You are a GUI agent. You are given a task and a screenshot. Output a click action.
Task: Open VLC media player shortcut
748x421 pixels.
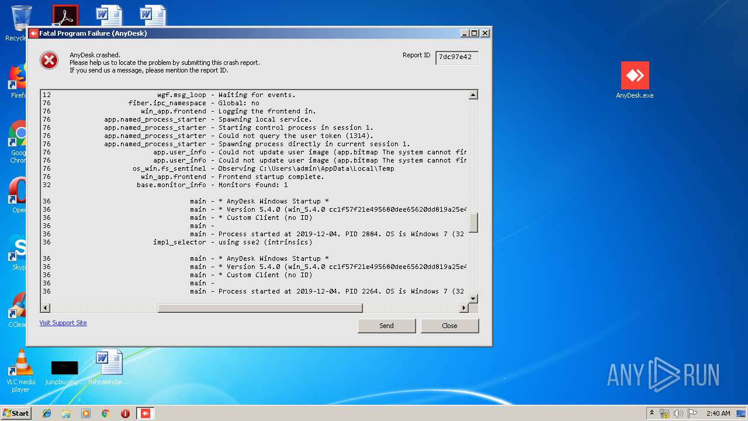point(21,371)
